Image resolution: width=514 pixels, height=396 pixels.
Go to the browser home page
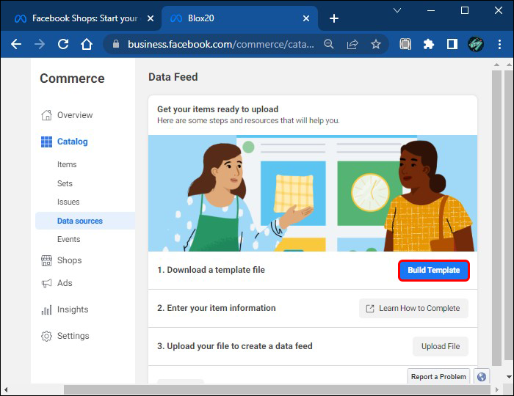pyautogui.click(x=87, y=44)
